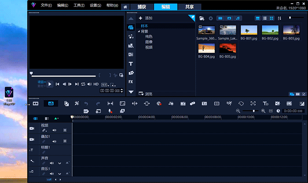Click the red record voice-over microphone icon
This screenshot has width=308, height=183.
coord(110,111)
